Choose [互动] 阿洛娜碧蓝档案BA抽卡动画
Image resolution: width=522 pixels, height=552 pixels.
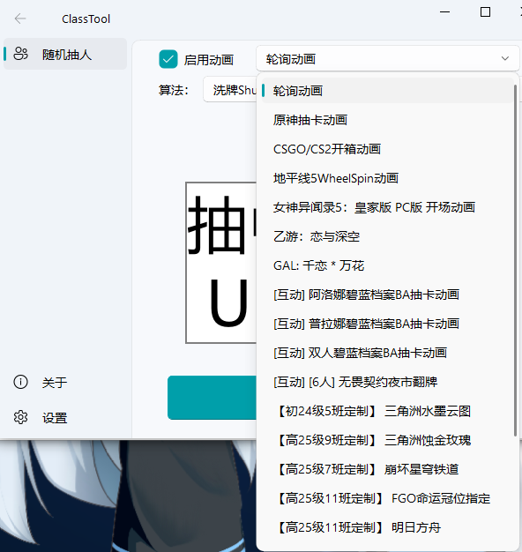(387, 295)
